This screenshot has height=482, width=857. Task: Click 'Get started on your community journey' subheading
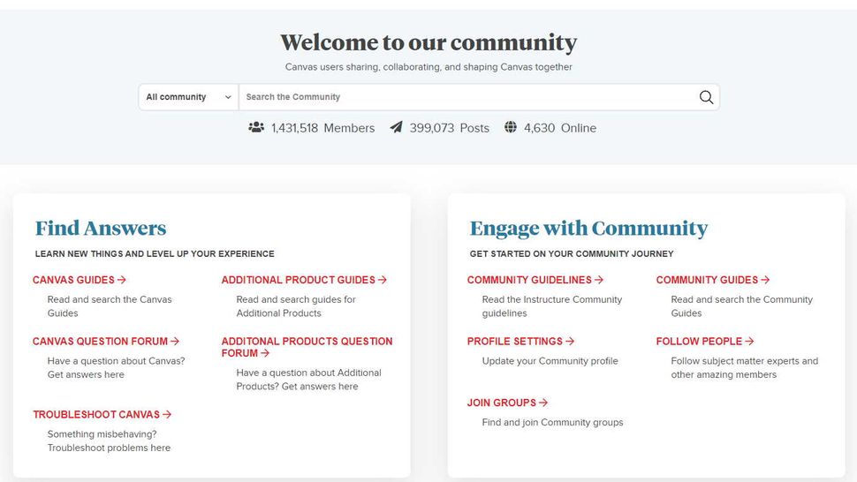572,254
